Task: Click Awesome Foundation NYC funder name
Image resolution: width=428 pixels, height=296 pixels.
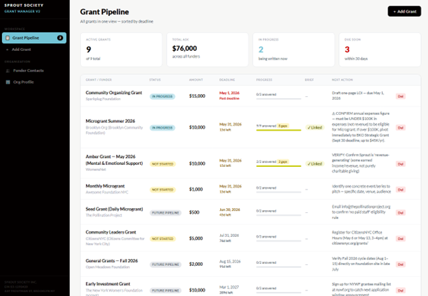Action: [107, 192]
